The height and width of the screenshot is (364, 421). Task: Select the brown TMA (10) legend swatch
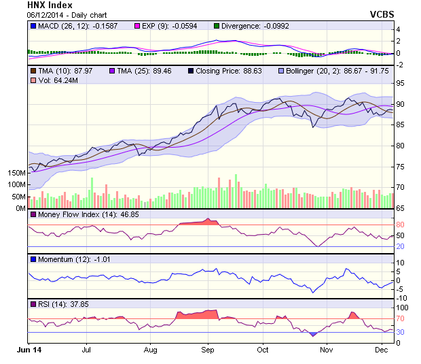pos(33,70)
